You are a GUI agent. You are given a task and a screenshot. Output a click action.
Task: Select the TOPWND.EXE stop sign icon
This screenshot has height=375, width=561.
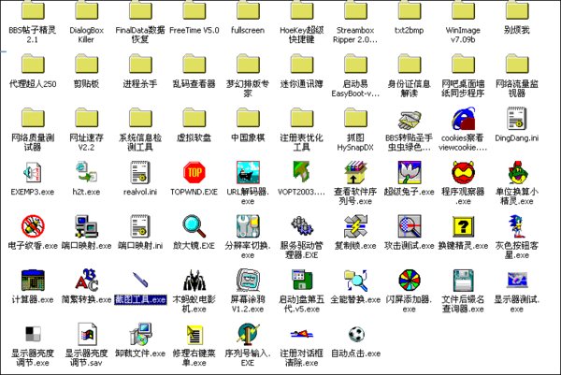[194, 173]
